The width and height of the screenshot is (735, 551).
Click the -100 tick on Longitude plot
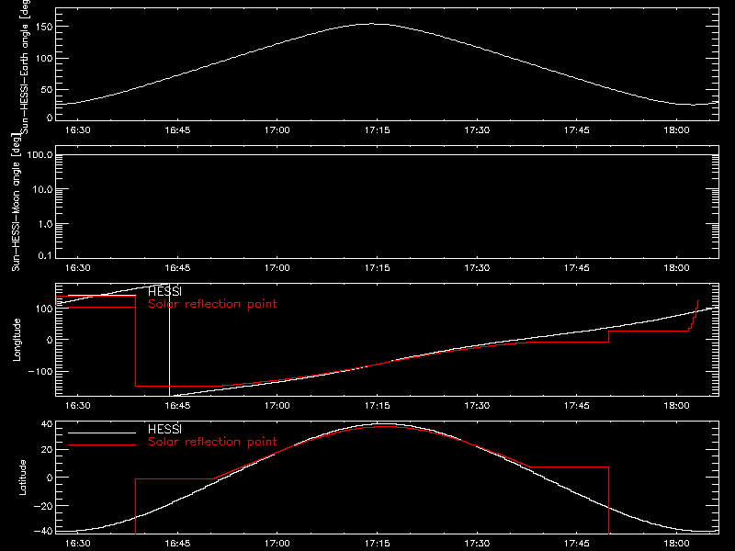[40, 371]
